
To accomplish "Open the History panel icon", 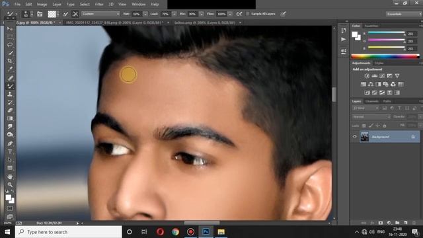I will [344, 30].
